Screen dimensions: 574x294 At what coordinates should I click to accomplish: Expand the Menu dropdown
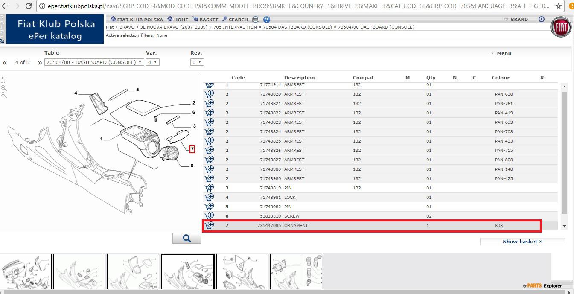click(x=501, y=53)
